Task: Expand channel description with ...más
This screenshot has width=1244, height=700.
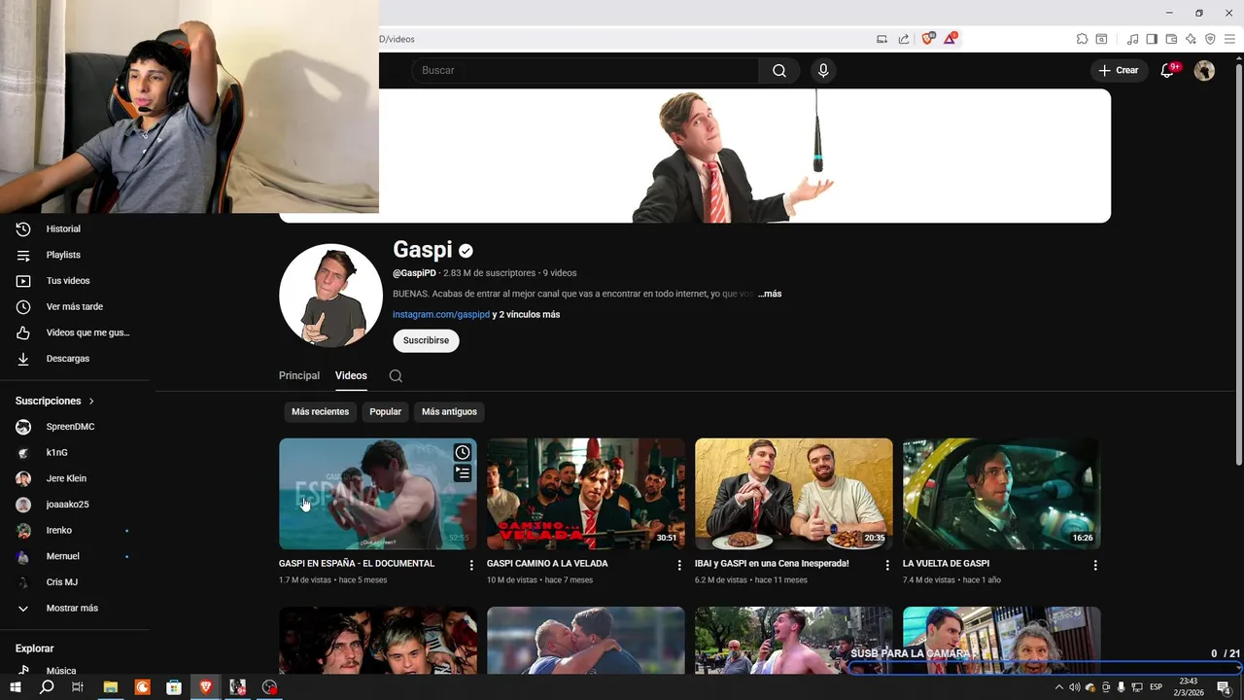Action: tap(770, 294)
